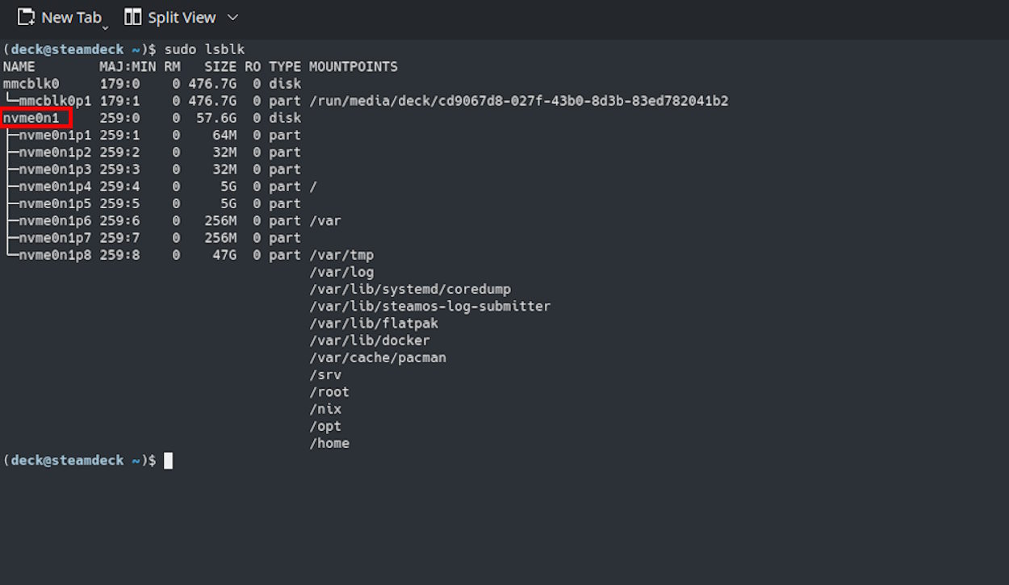This screenshot has height=585, width=1009.
Task: Click the /var/lib/docker mountpoint line
Action: [369, 341]
